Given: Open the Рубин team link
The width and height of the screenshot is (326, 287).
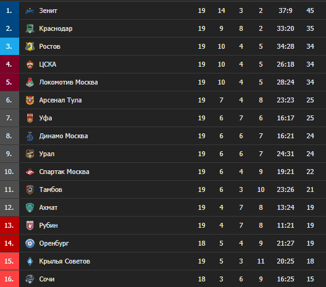Looking at the screenshot, I should (x=48, y=225).
